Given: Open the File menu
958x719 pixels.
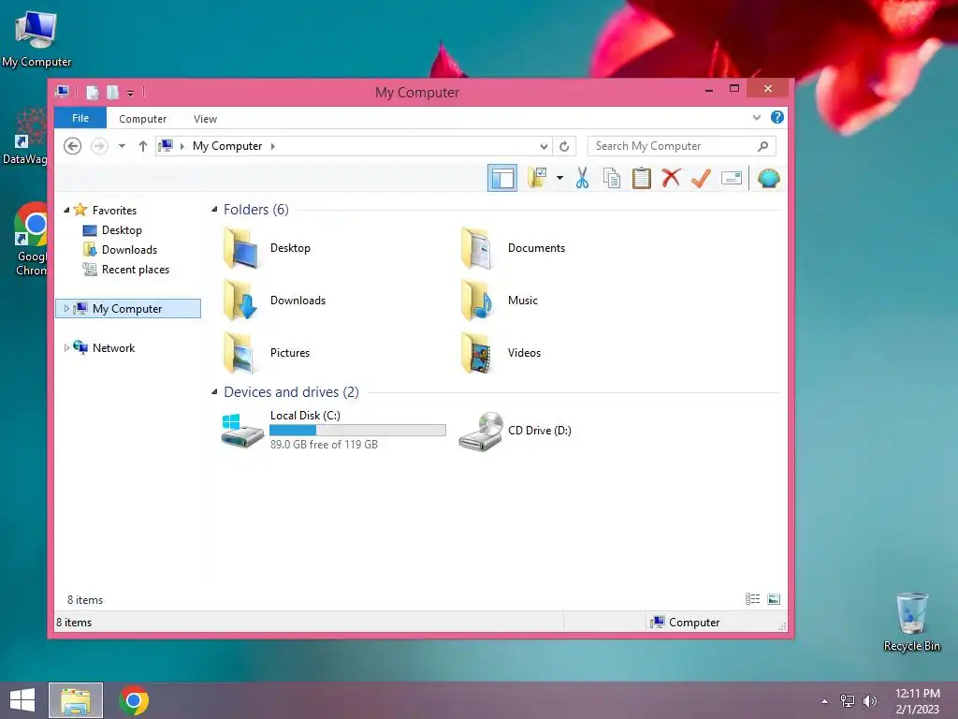Looking at the screenshot, I should point(80,118).
